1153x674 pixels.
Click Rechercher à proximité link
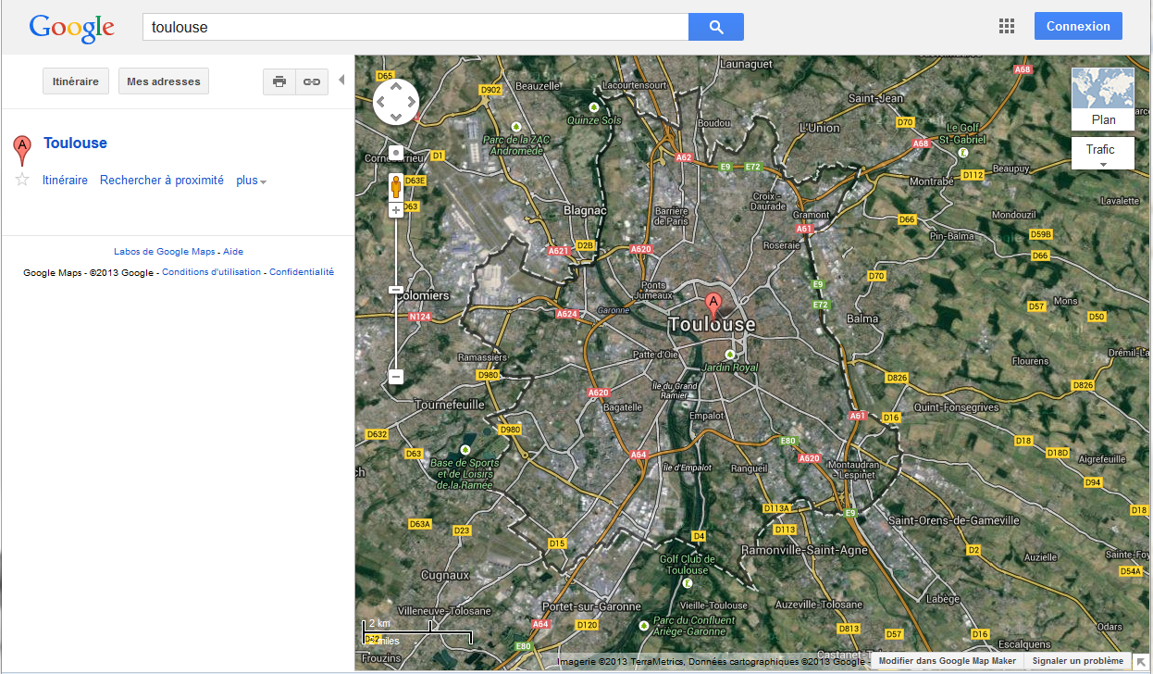pos(162,181)
